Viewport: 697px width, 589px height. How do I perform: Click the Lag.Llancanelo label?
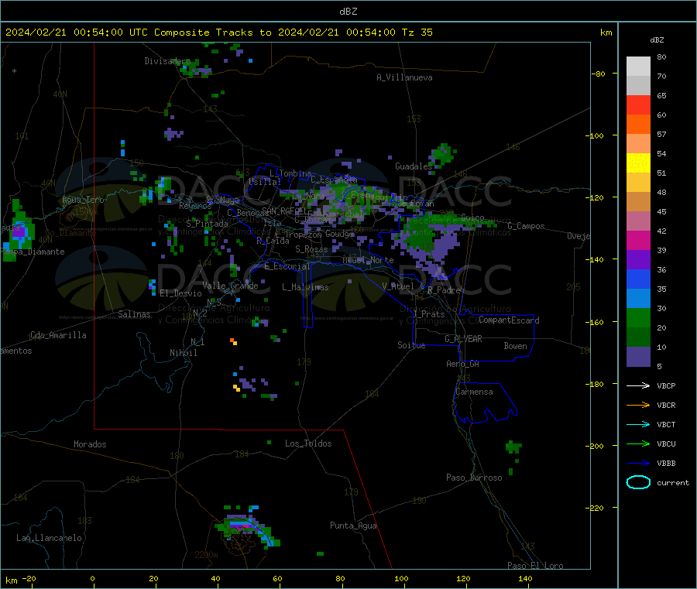(x=49, y=538)
